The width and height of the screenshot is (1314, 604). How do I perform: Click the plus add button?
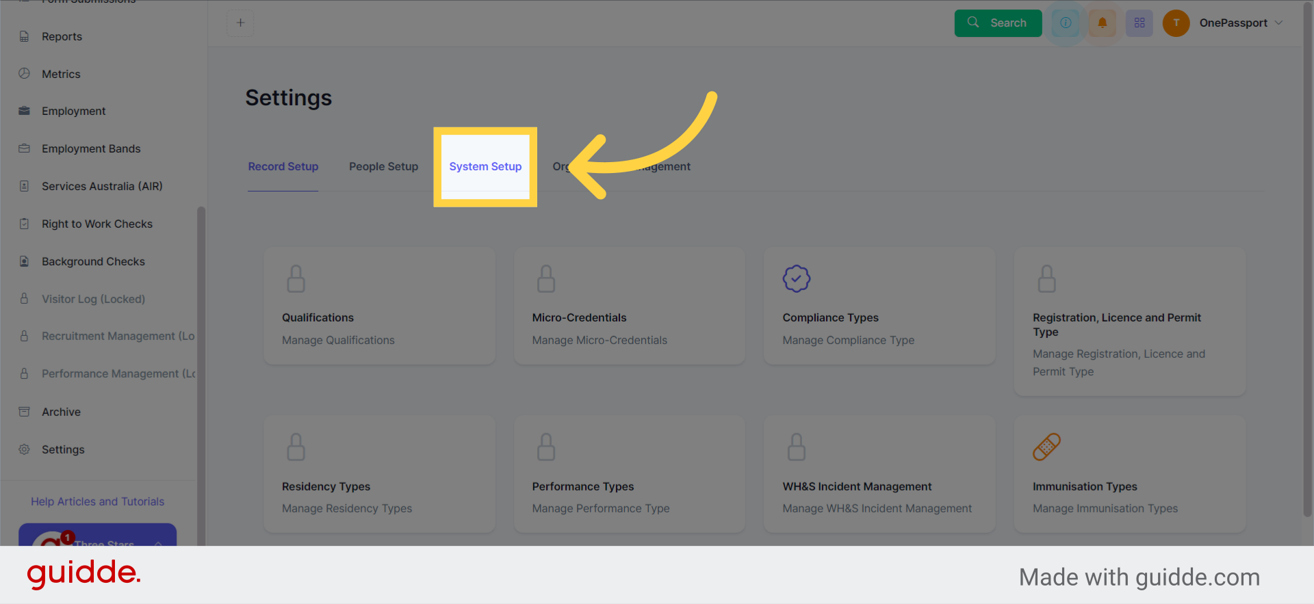[240, 23]
